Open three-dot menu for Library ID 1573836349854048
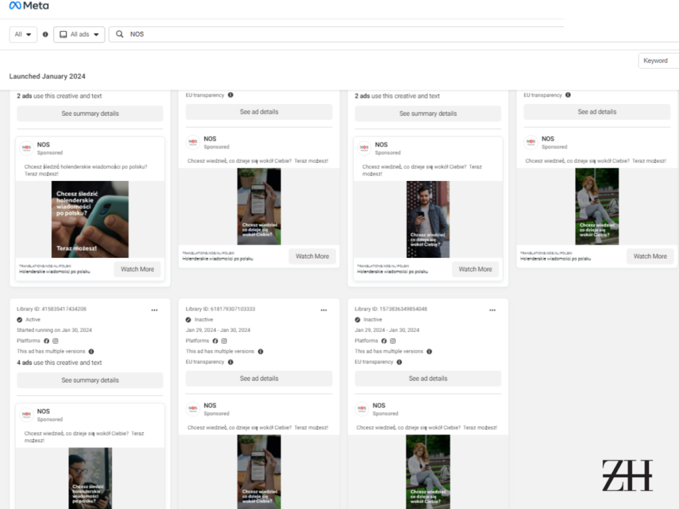 coord(493,310)
